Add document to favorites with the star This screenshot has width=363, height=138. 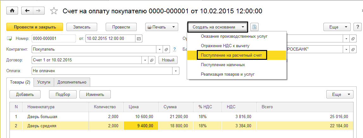[54, 11]
